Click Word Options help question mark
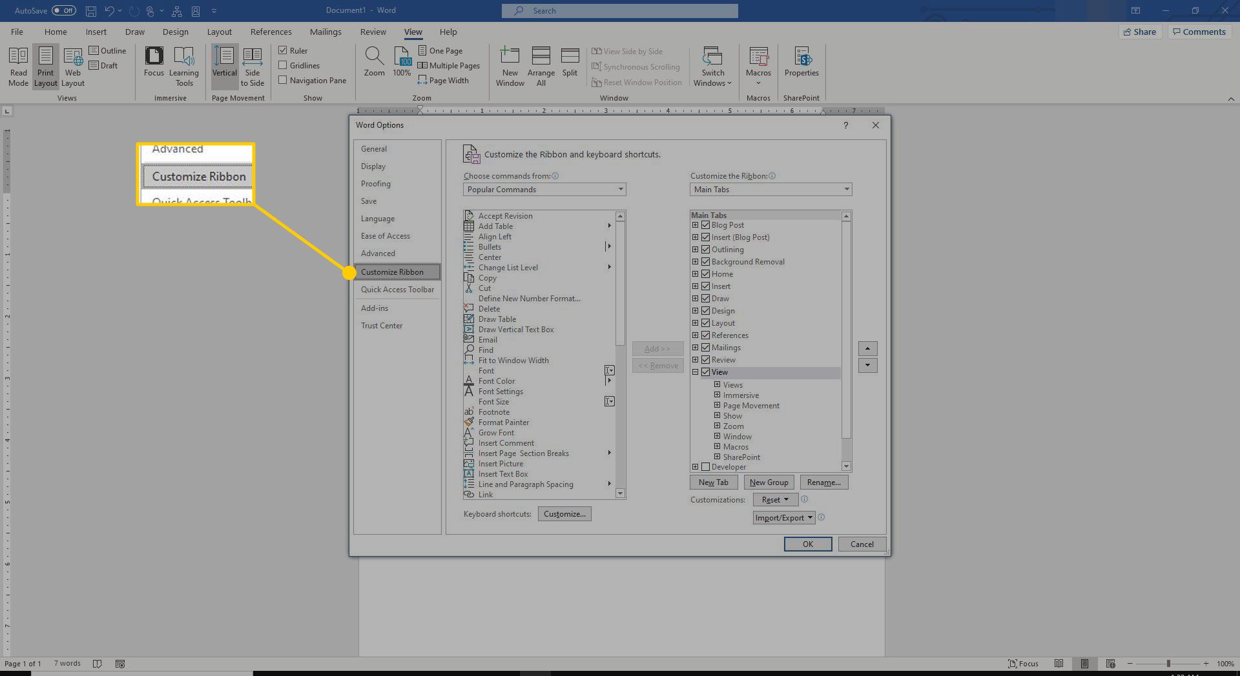This screenshot has width=1240, height=676. pos(845,125)
